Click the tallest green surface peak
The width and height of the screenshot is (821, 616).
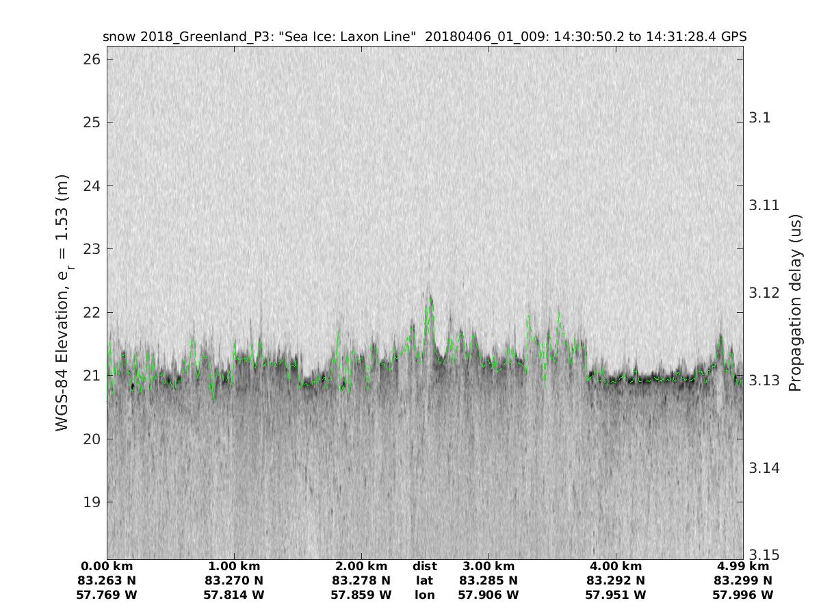[x=430, y=298]
